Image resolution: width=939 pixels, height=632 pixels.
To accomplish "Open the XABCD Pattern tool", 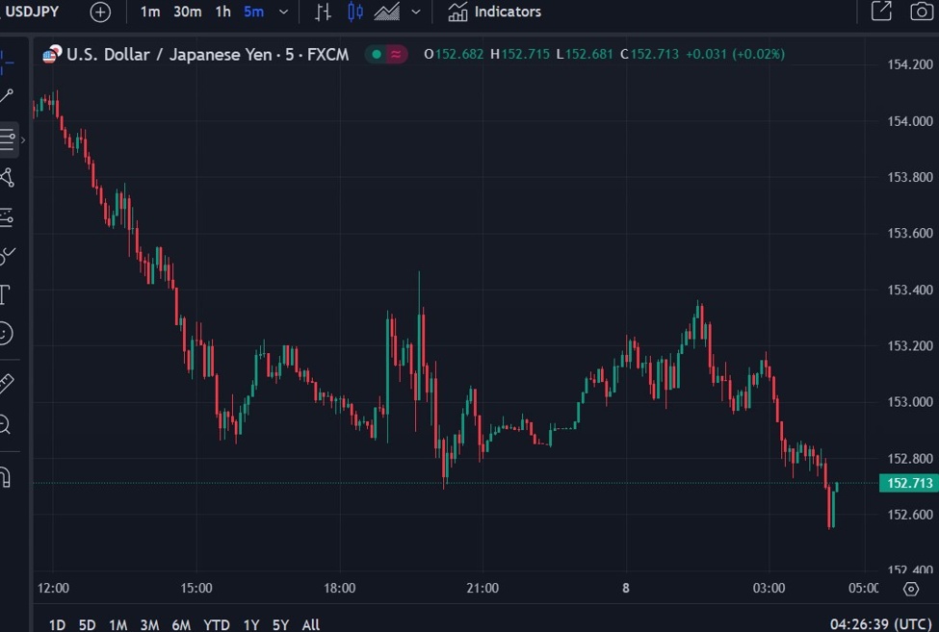I will coord(10,177).
